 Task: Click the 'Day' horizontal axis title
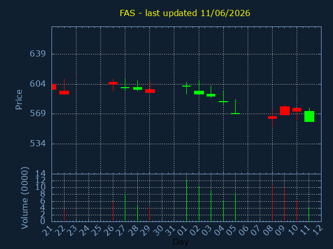[181, 242]
